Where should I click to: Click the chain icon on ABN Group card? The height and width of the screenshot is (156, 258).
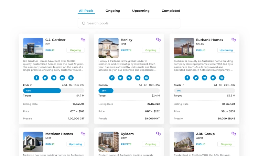tap(234, 134)
